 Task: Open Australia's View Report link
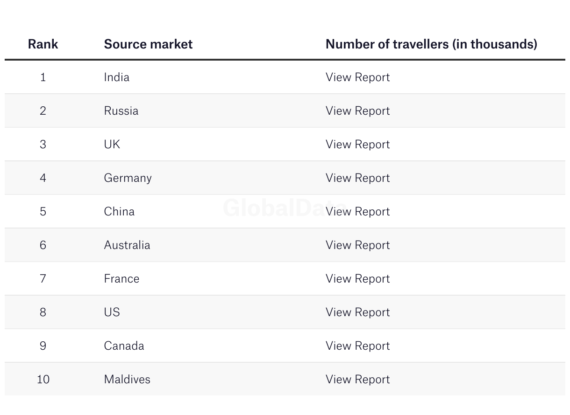pyautogui.click(x=357, y=245)
